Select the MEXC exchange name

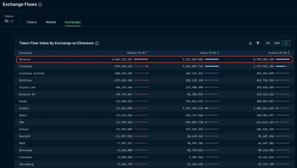click(x=22, y=143)
